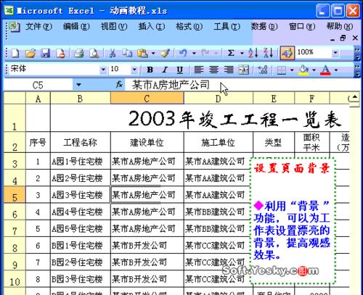Open a file with the Open folder icon
The image size is (363, 295).
[30, 53]
